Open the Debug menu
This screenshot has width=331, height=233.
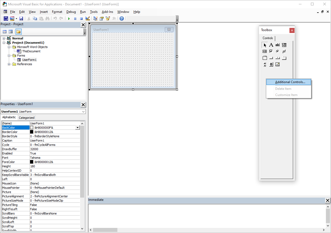tap(71, 12)
